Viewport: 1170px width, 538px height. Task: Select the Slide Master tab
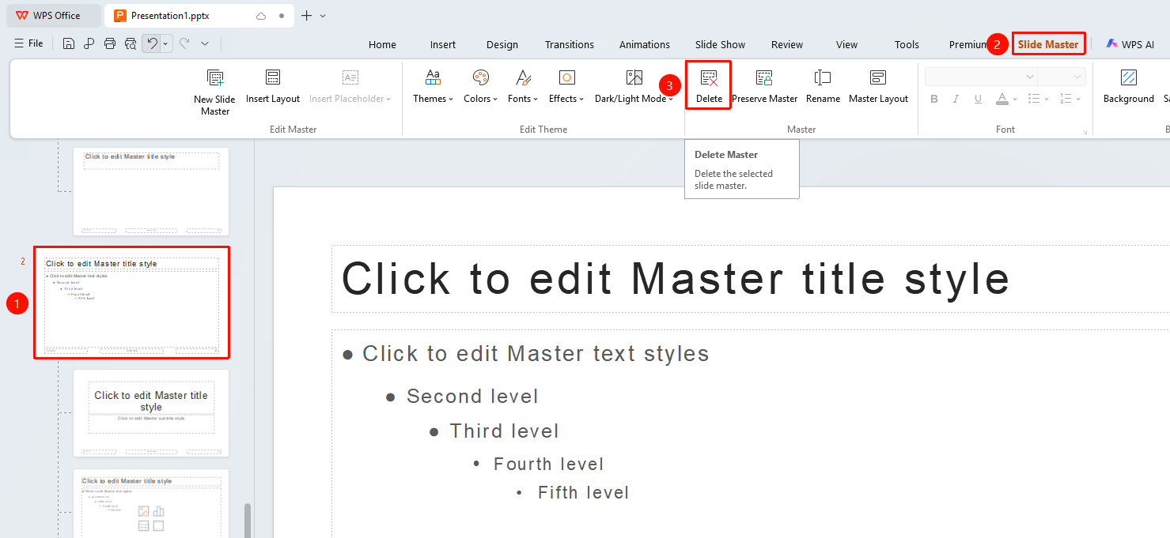[x=1048, y=44]
